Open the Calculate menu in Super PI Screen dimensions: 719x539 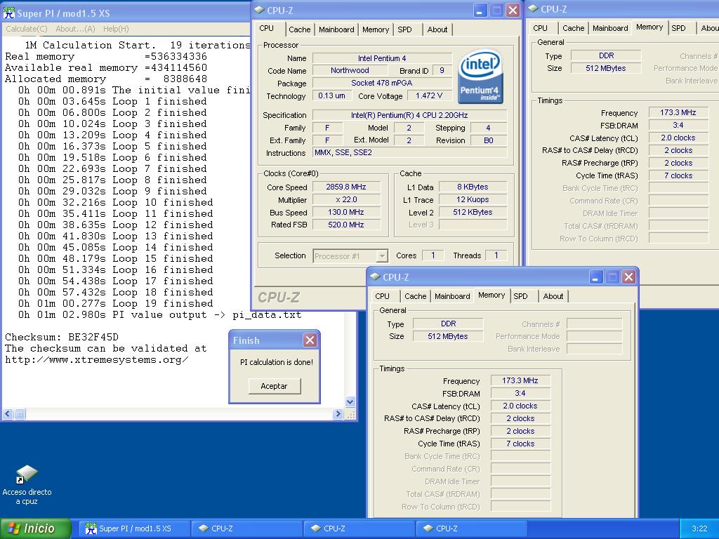point(27,29)
